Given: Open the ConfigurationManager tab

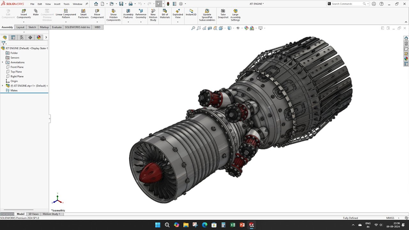Looking at the screenshot, I should [x=22, y=37].
